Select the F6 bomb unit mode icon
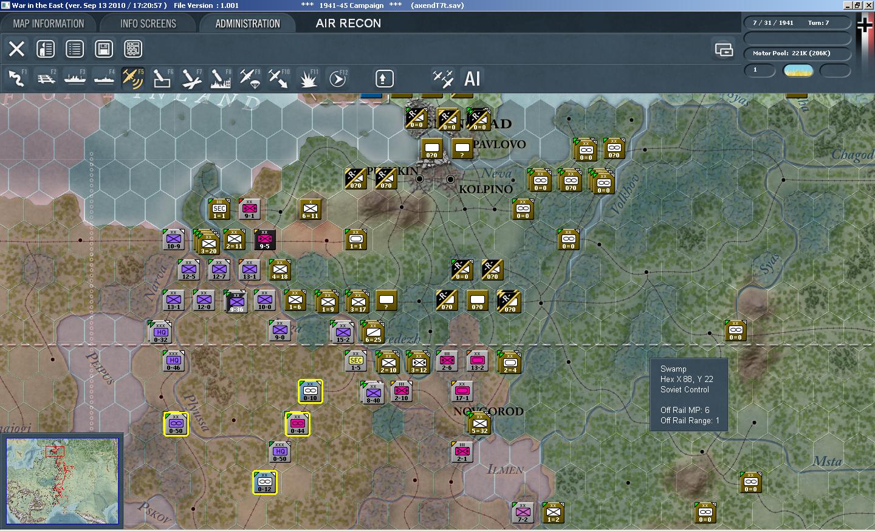The image size is (875, 532). coord(162,78)
